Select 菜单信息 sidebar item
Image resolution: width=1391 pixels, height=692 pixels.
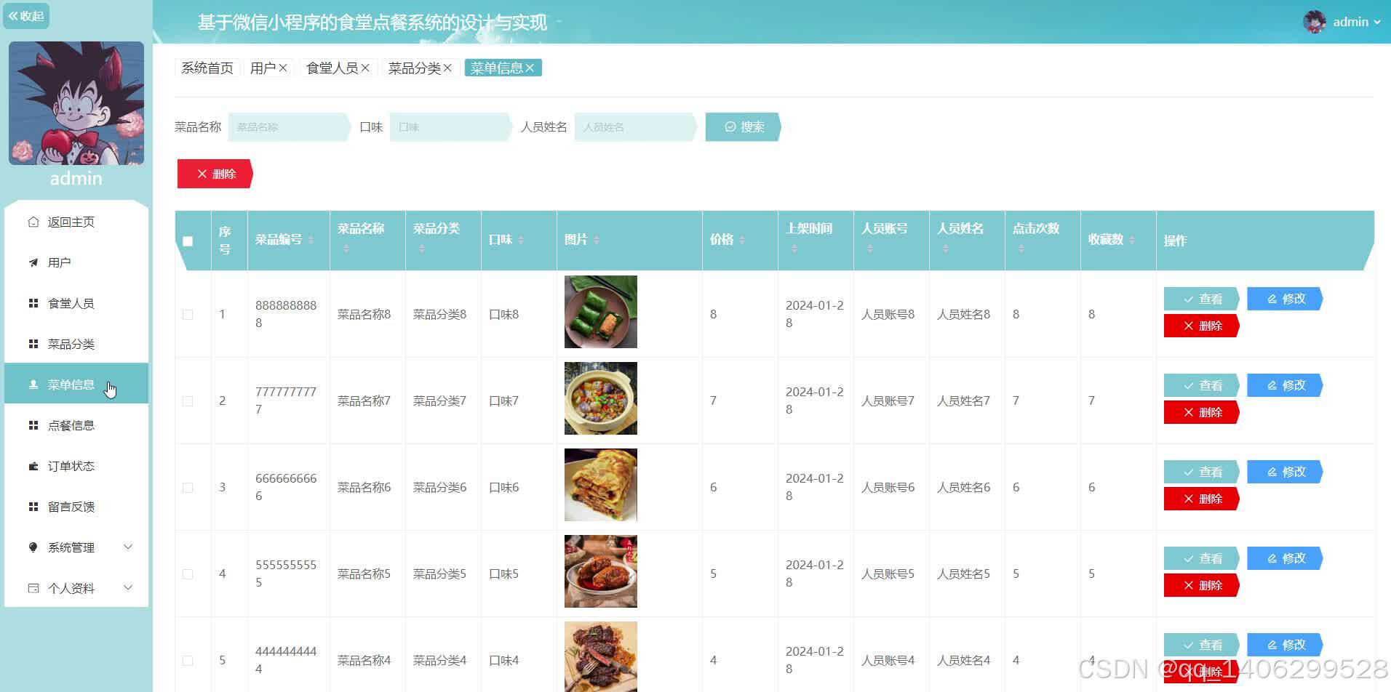coord(76,385)
